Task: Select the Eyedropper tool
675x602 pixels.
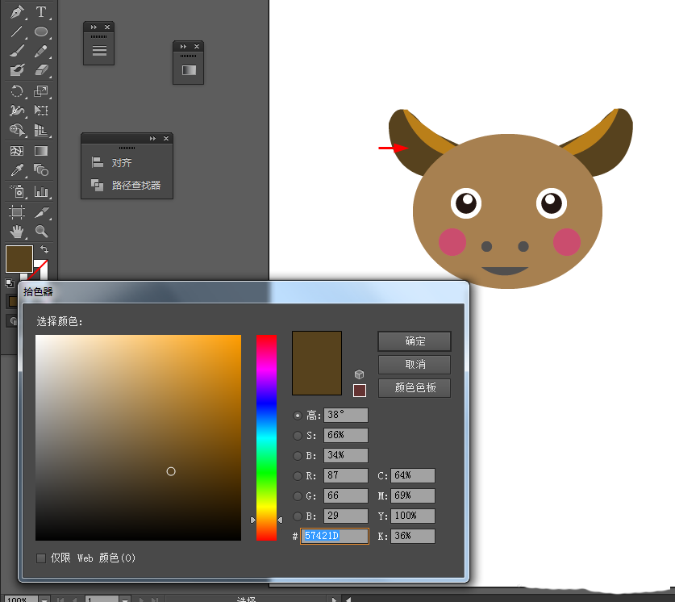Action: coord(17,170)
